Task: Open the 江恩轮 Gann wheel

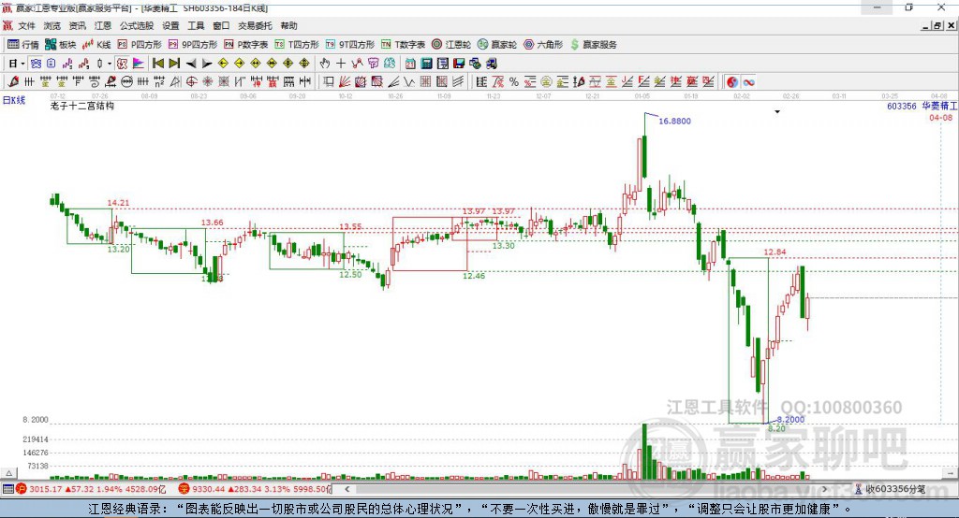Action: [x=451, y=45]
